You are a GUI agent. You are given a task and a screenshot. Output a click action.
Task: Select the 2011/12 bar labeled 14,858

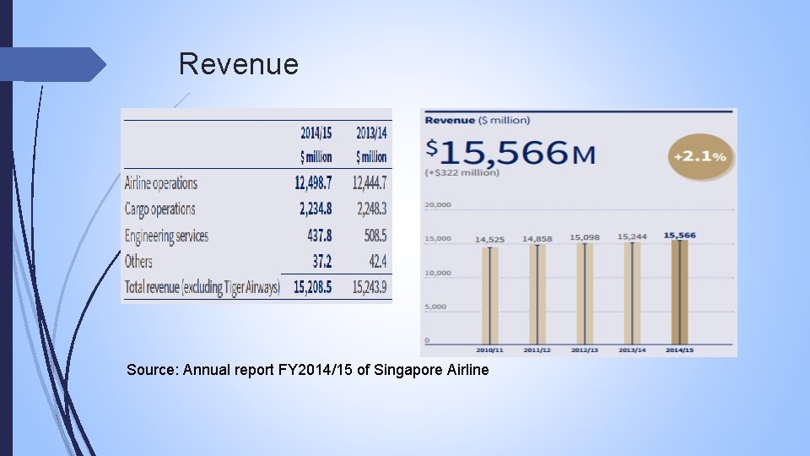point(537,295)
